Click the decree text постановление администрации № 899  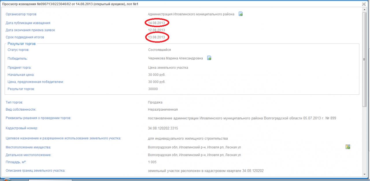242,118
